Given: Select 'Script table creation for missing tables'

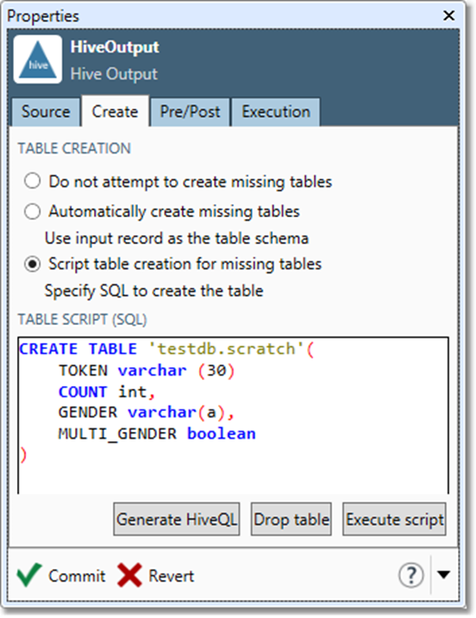Looking at the screenshot, I should [33, 264].
